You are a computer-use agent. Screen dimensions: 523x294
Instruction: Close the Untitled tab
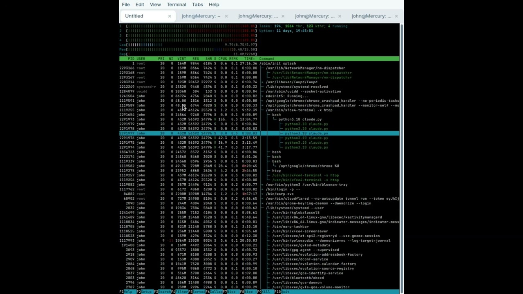170,16
